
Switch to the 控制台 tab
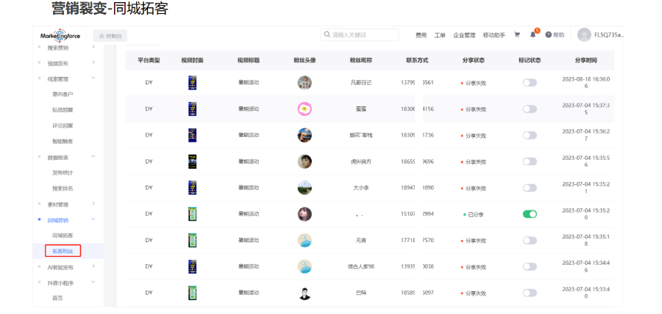click(x=110, y=36)
